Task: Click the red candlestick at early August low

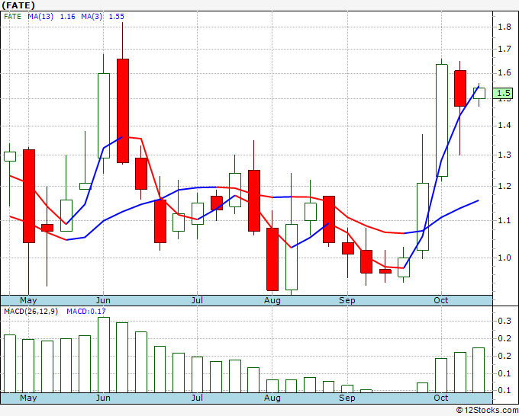Action: tap(272, 259)
